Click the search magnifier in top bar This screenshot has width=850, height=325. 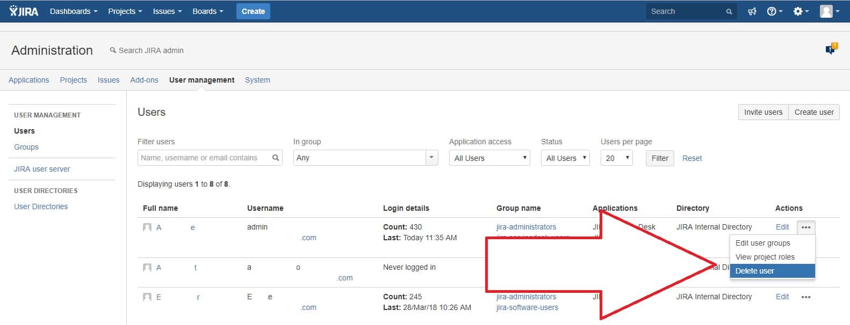729,11
